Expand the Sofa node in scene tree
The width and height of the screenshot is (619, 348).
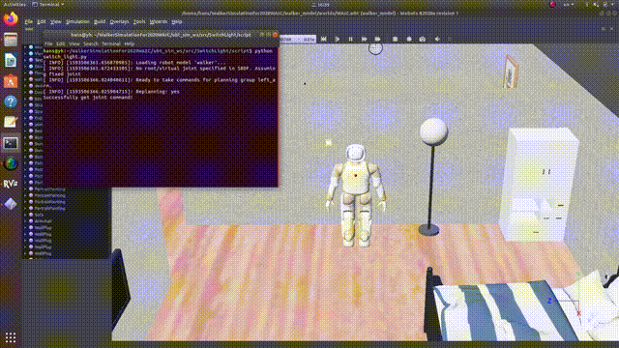click(x=26, y=215)
